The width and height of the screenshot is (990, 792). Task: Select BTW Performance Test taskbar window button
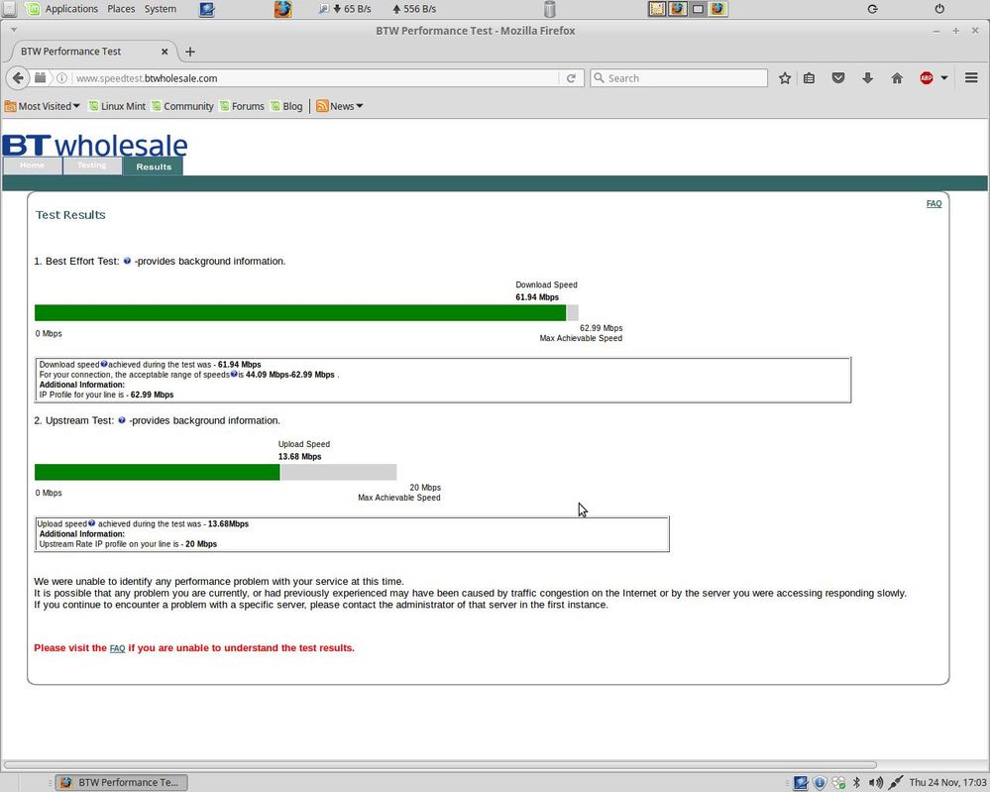[x=121, y=782]
